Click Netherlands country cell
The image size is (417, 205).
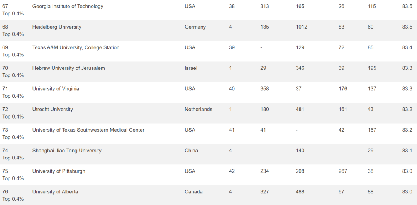pyautogui.click(x=198, y=109)
